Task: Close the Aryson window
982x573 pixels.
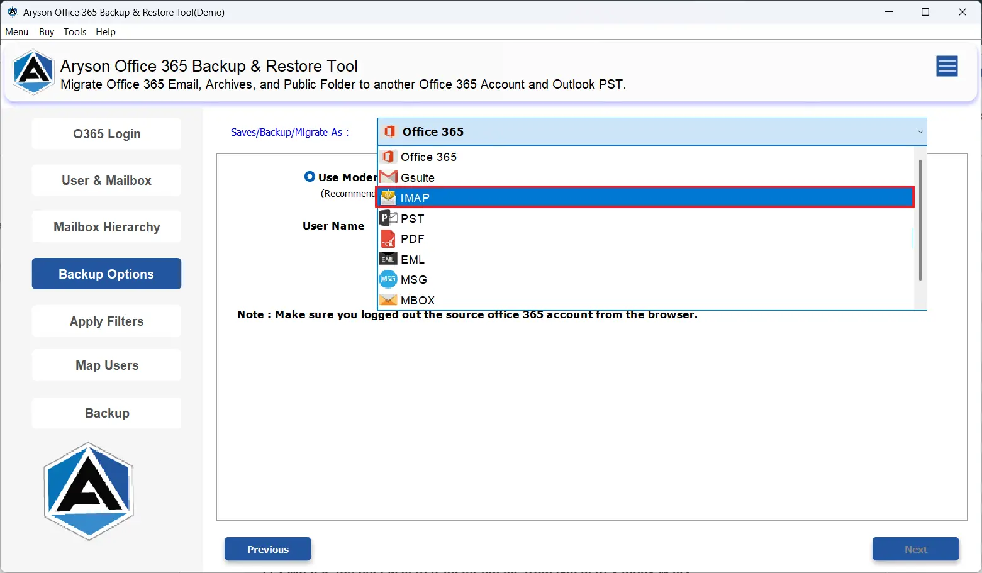Action: tap(962, 12)
